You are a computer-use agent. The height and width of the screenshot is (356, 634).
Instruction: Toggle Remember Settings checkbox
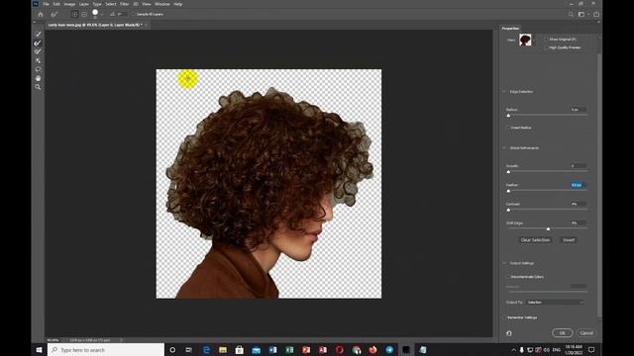tap(504, 317)
